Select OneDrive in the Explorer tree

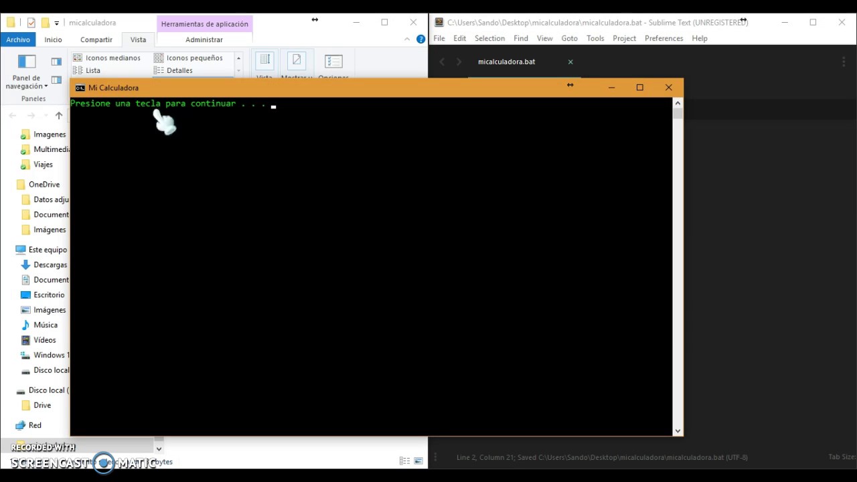coord(37,184)
